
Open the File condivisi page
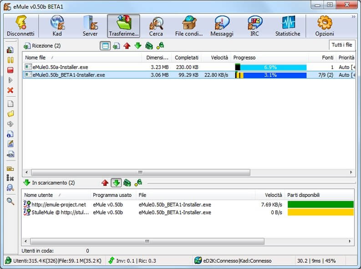pos(189,26)
